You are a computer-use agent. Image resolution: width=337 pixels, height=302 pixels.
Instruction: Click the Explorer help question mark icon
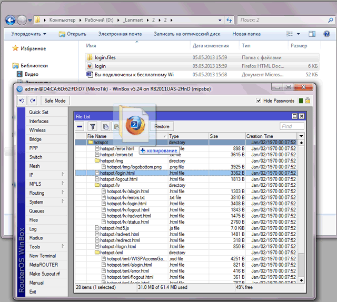[x=326, y=34]
